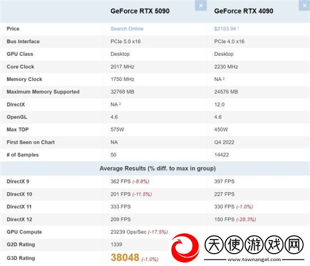Click the G2D Rating row label
310x266 pixels.
21,245
